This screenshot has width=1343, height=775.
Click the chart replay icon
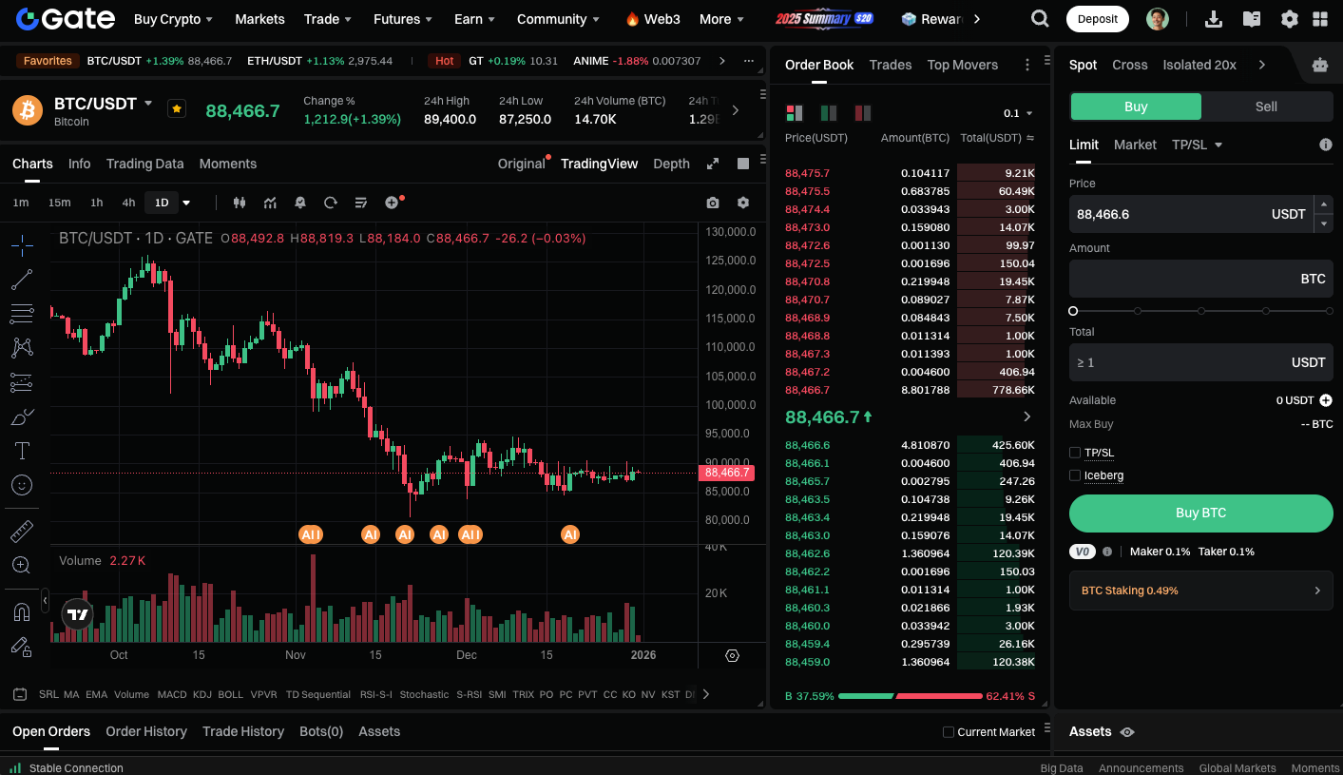click(331, 203)
